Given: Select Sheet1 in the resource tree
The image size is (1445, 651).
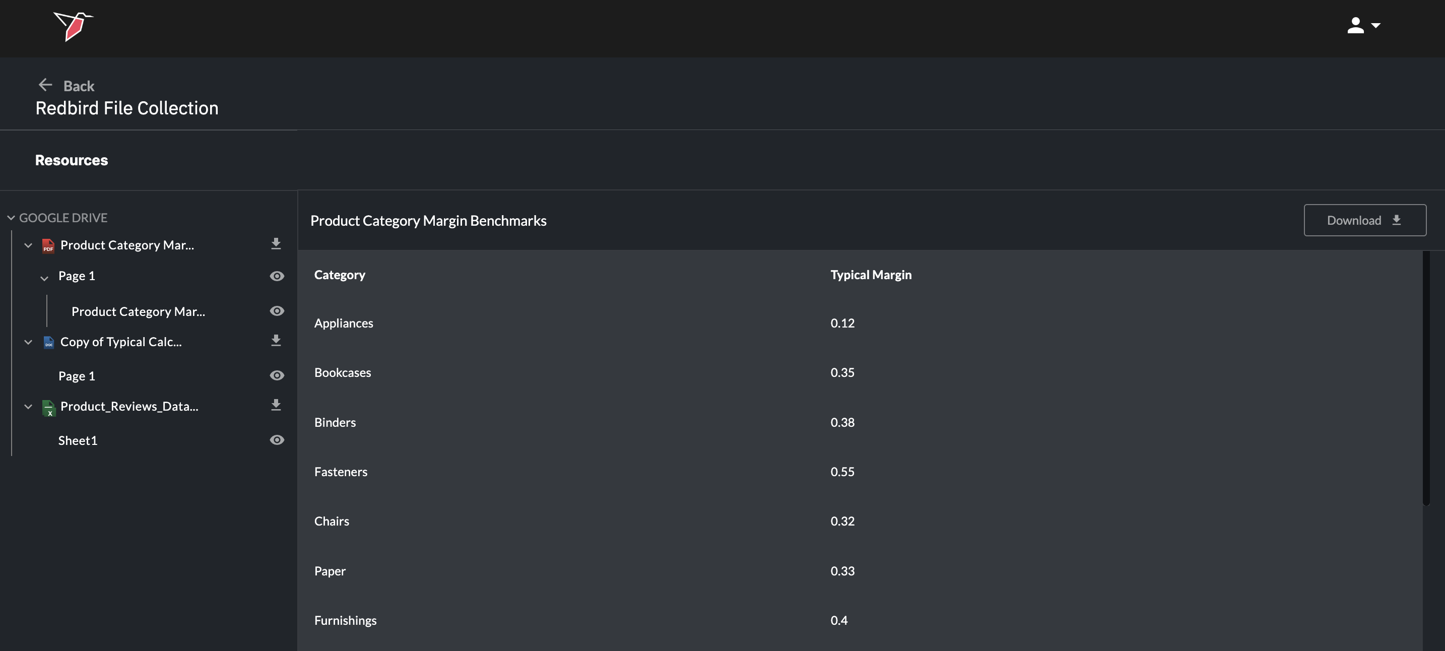Looking at the screenshot, I should coord(78,440).
